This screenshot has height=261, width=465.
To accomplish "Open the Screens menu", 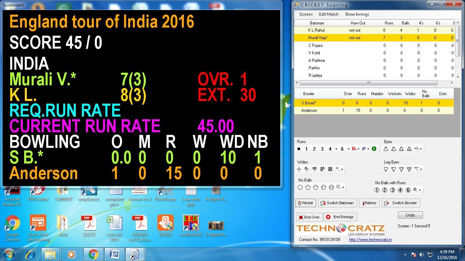I will pyautogui.click(x=306, y=14).
